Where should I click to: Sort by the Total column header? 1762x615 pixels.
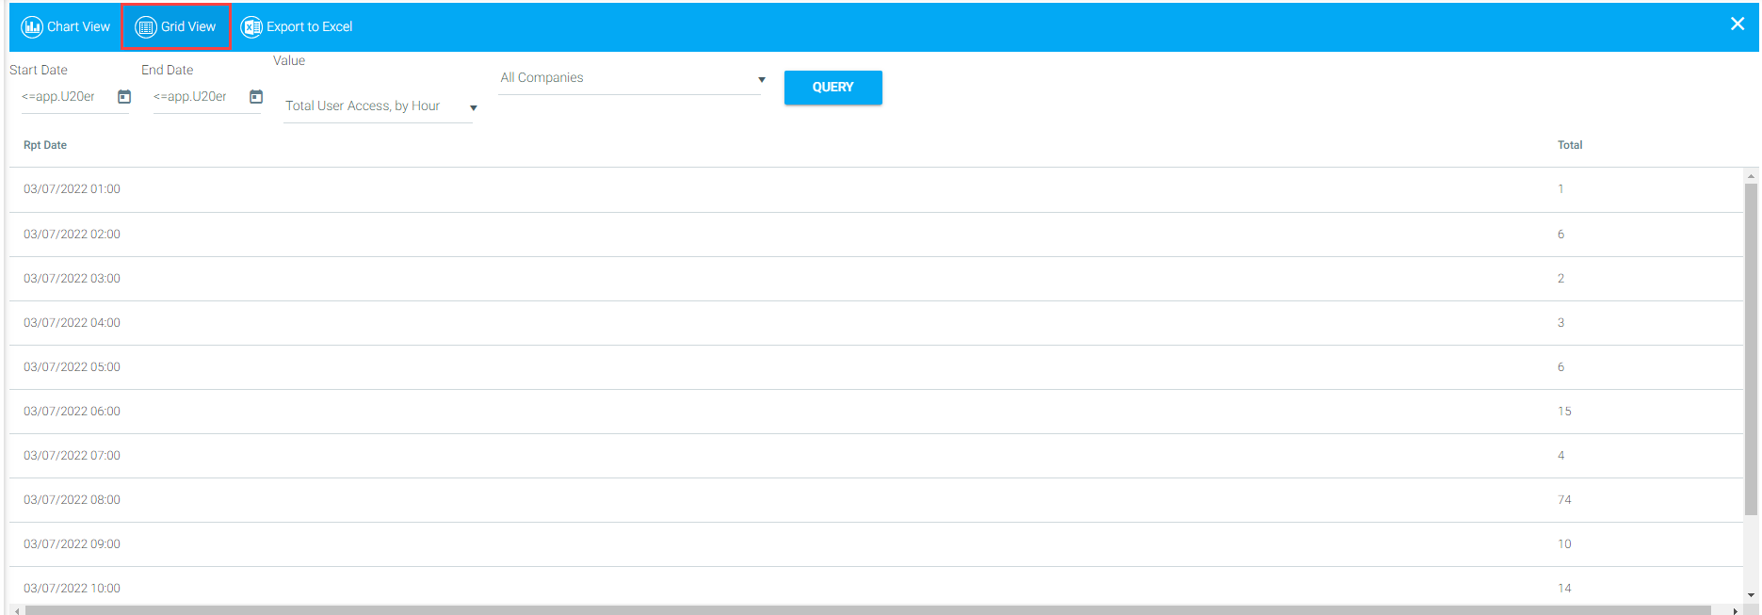pyautogui.click(x=1569, y=145)
